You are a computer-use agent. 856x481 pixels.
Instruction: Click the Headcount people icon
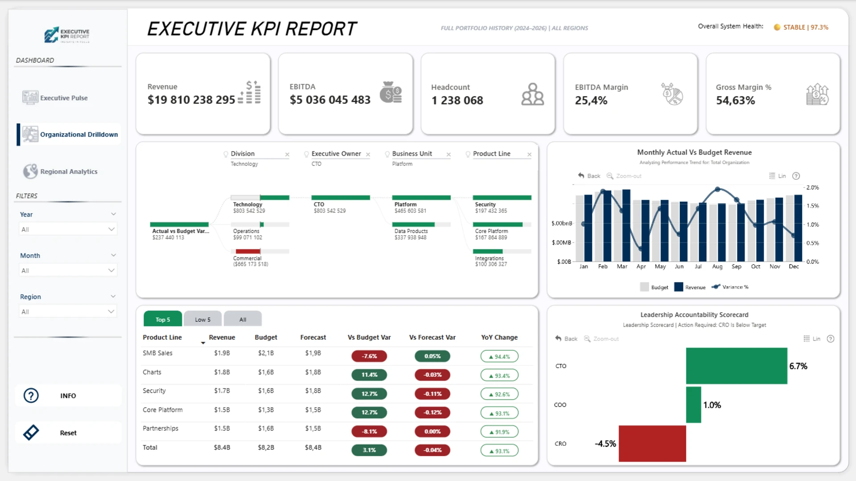532,94
